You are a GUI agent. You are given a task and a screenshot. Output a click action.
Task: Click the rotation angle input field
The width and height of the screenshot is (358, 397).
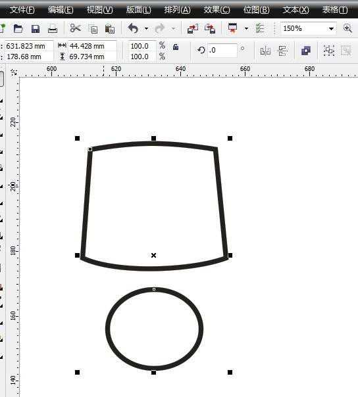pyautogui.click(x=222, y=50)
